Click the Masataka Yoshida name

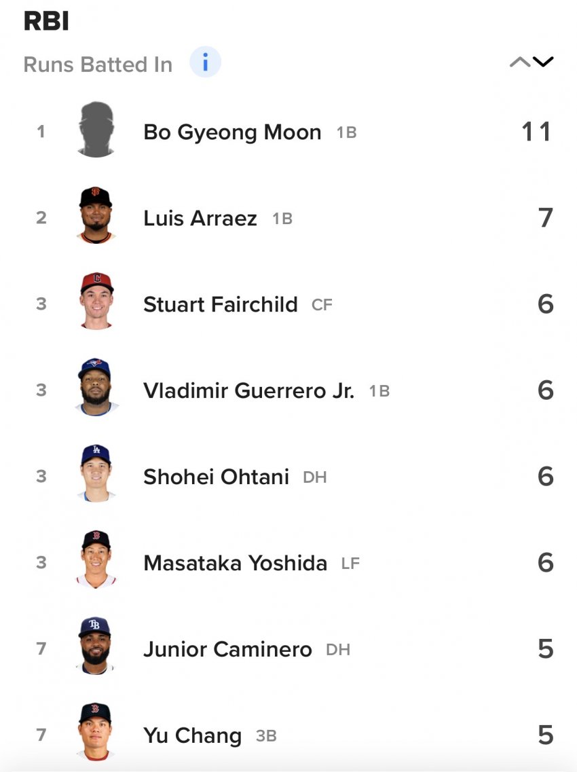235,563
